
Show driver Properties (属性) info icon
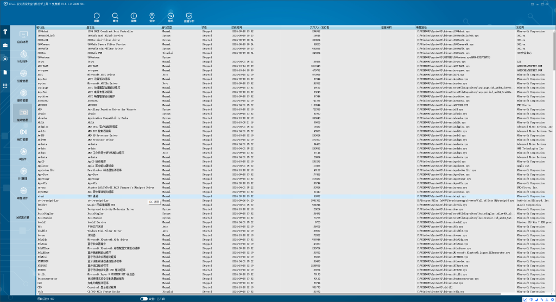133,17
